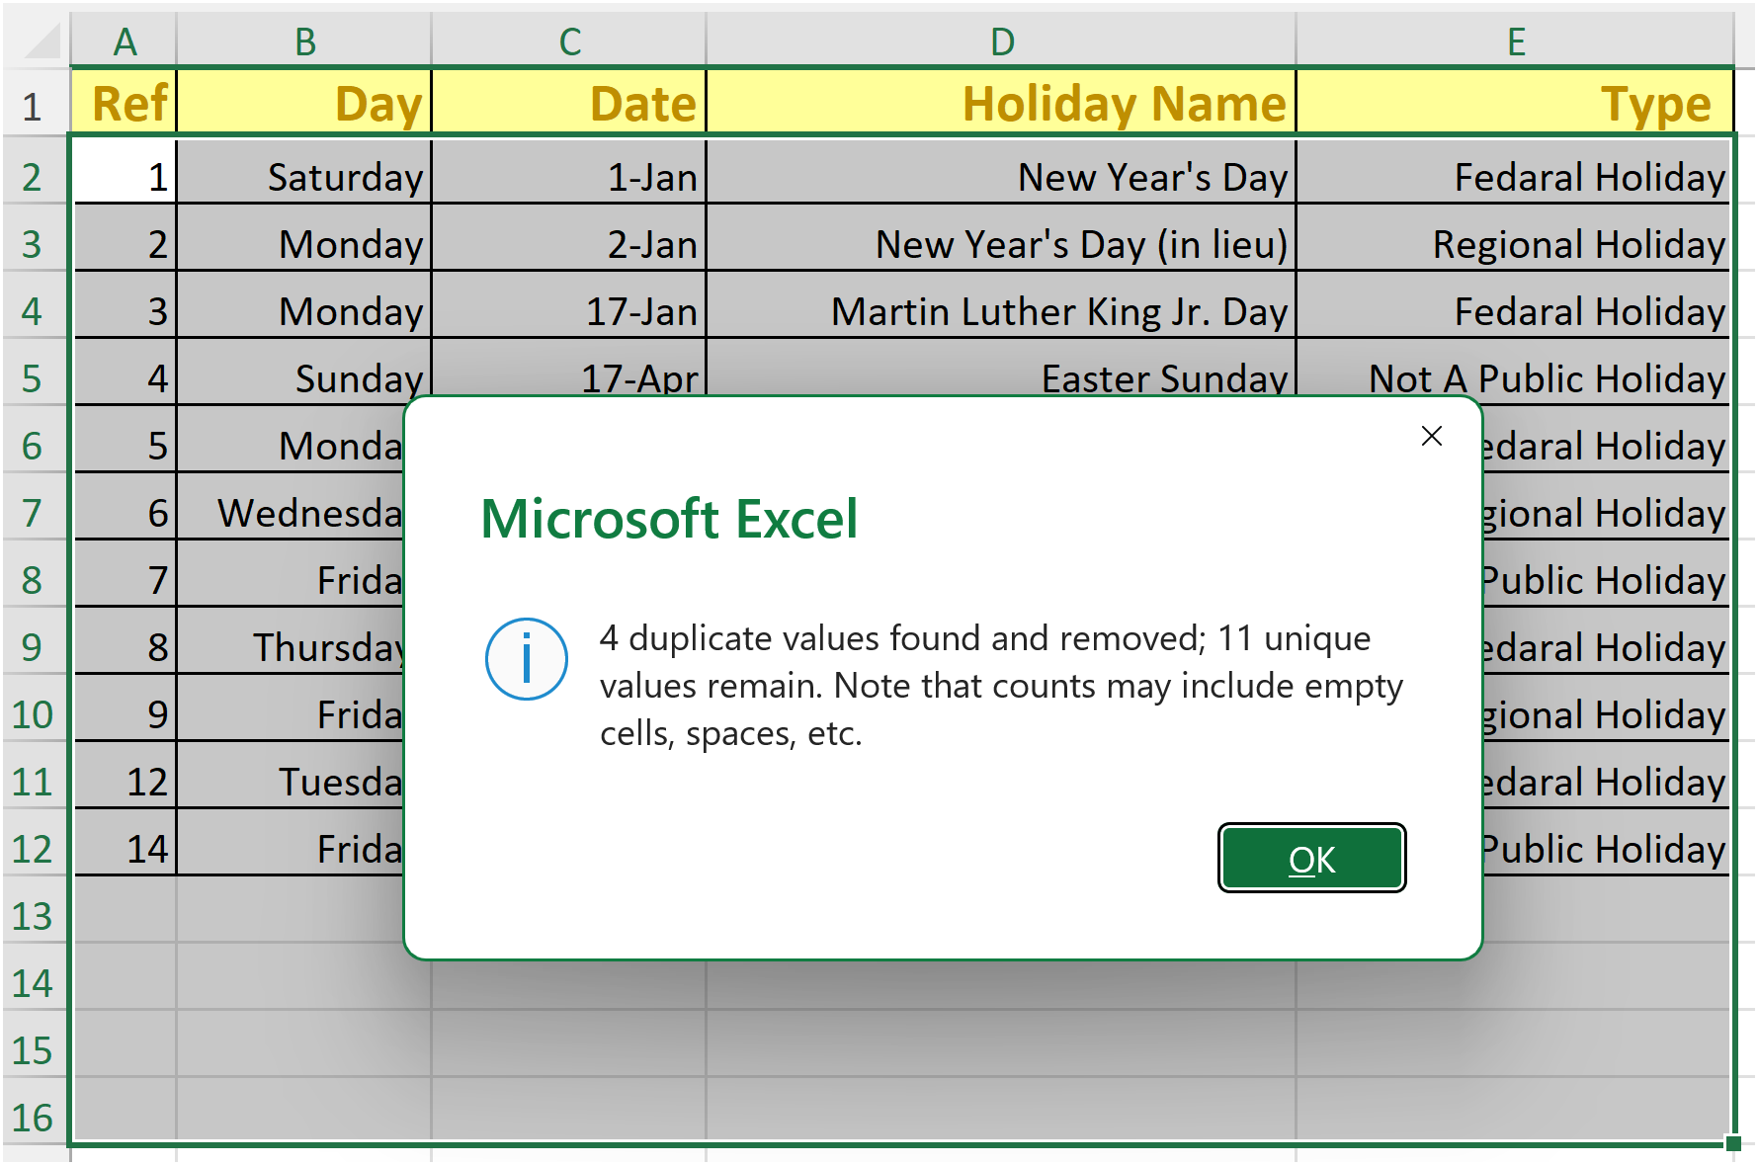Select row 13 header number
Image resolution: width=1758 pixels, height=1165 pixels.
33,916
